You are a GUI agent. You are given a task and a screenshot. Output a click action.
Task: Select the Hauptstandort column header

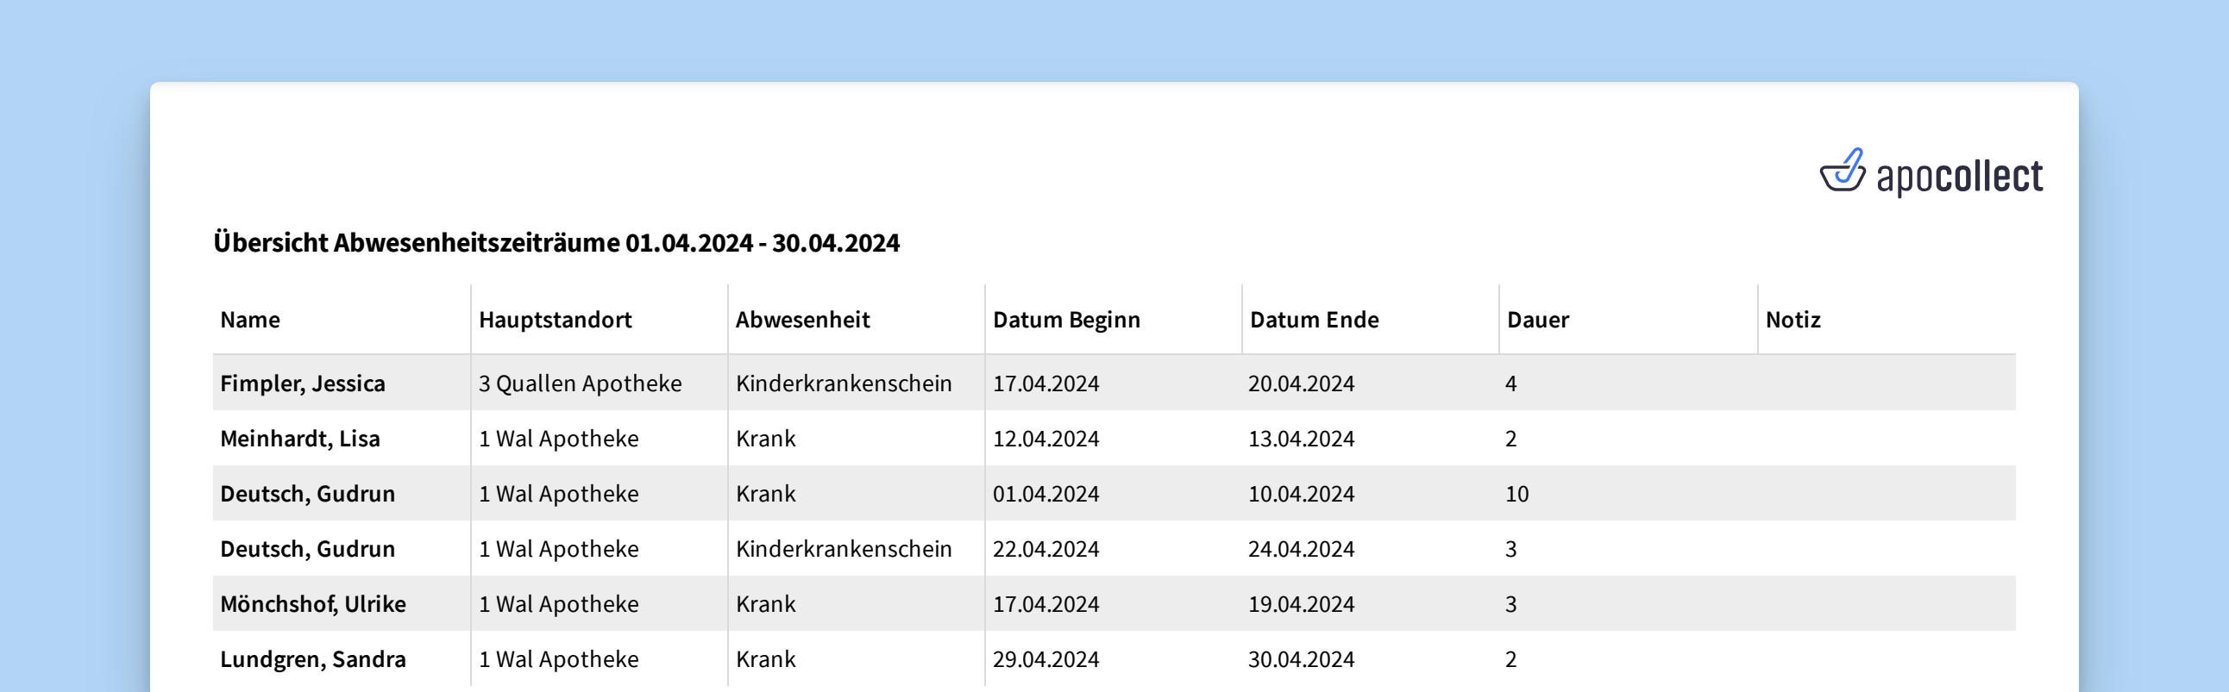[x=555, y=320]
